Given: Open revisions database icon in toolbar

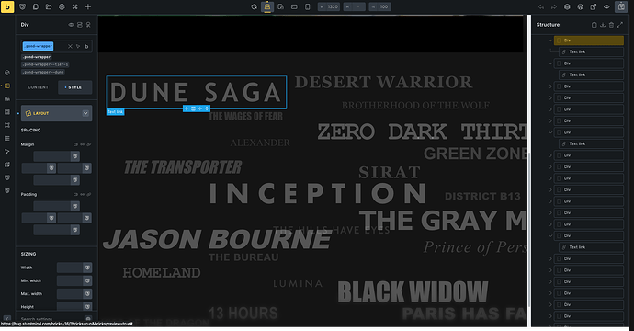Looking at the screenshot, I should (x=567, y=6).
